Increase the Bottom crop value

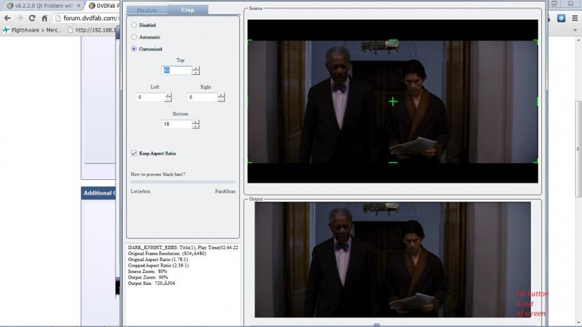(196, 122)
